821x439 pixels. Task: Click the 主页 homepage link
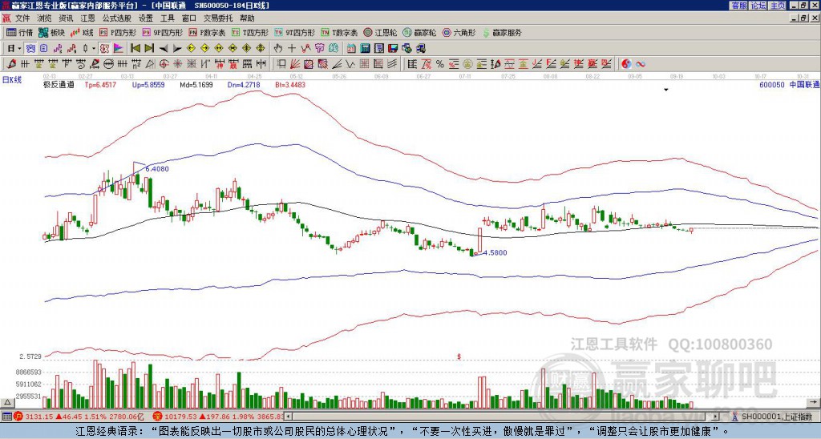pos(777,6)
